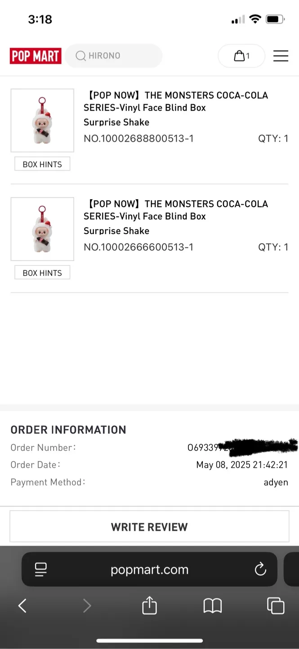299x649 pixels.
Task: Tap the search magnifier icon
Action: pos(80,55)
